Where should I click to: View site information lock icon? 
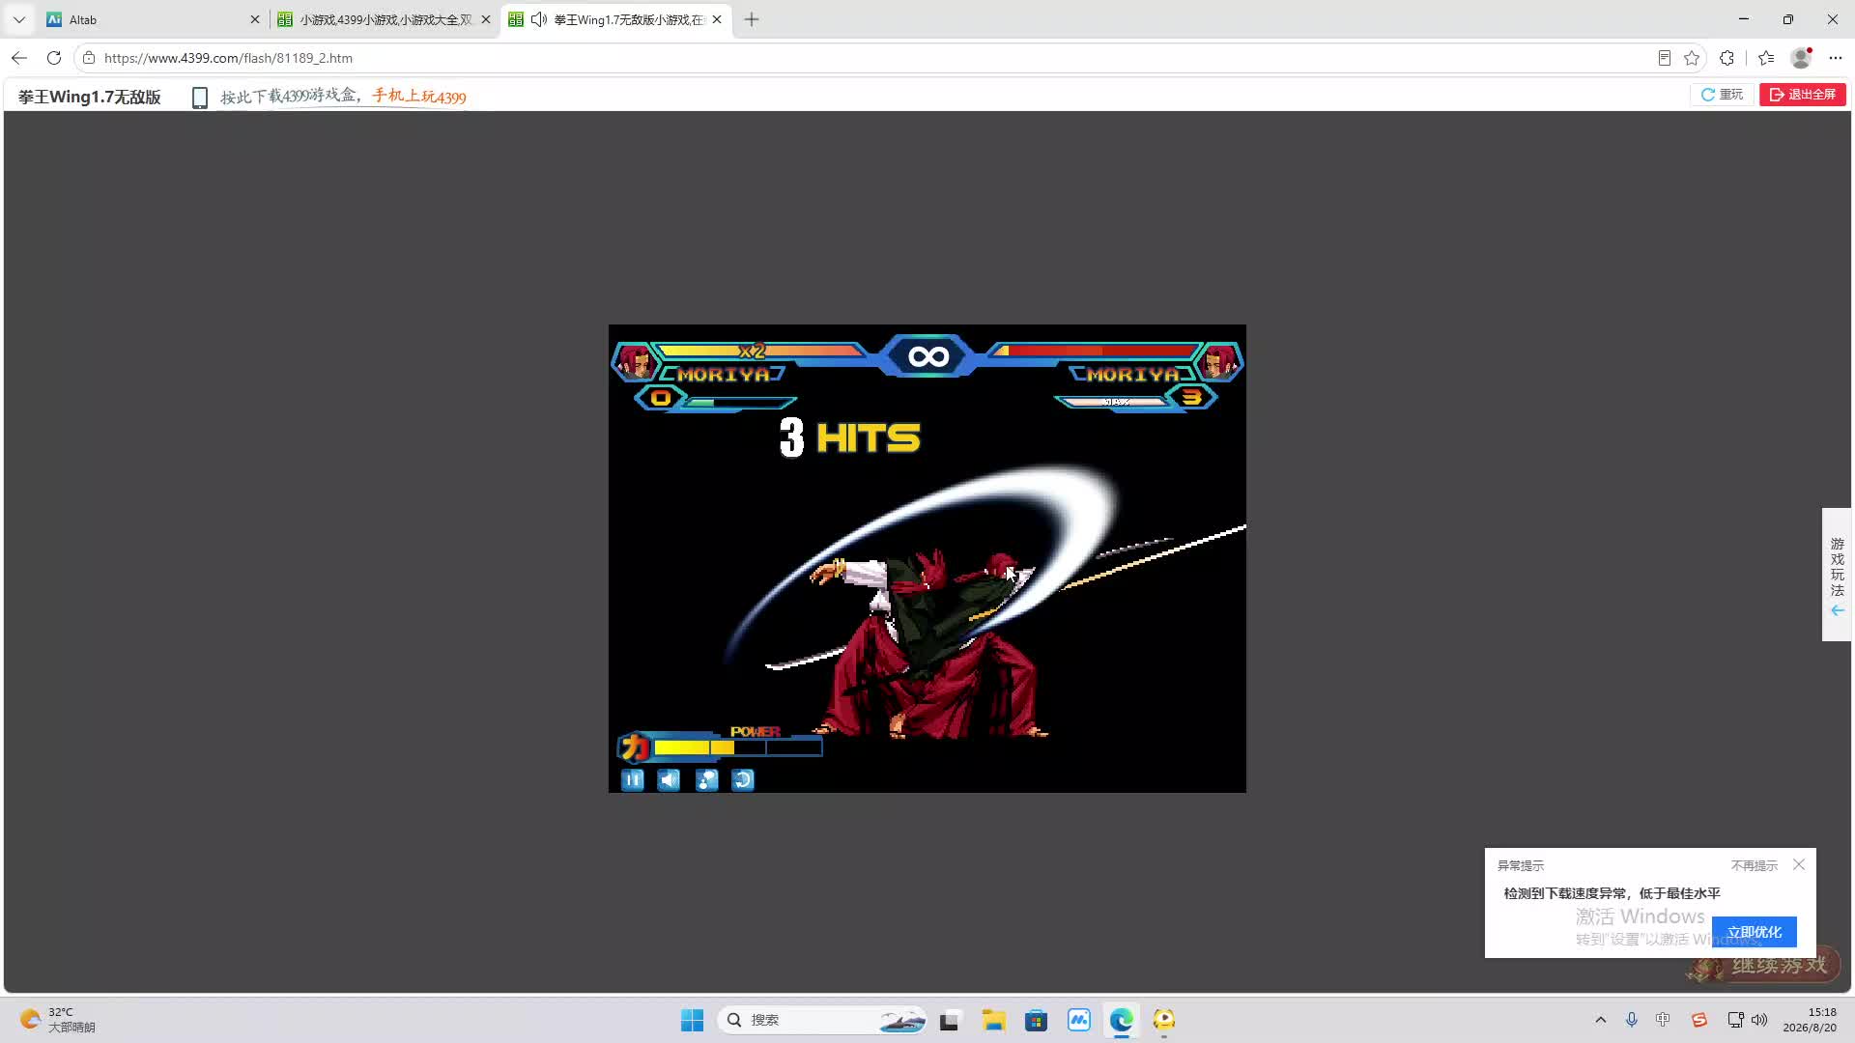tap(89, 58)
